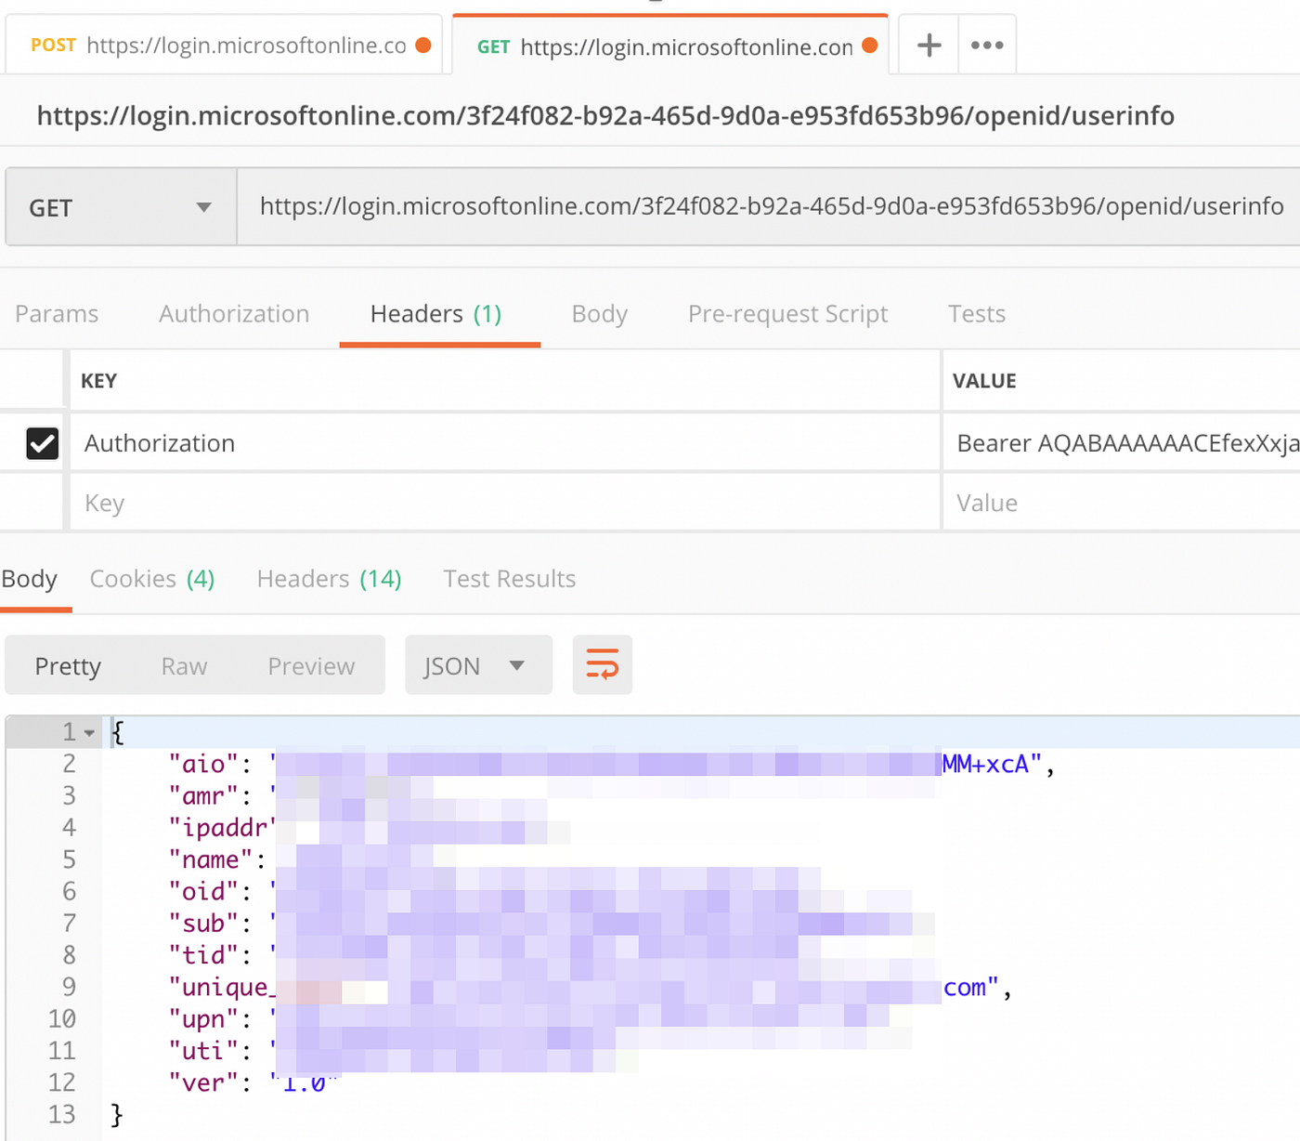Click the KEY column header
The image size is (1300, 1141).
[x=98, y=381]
